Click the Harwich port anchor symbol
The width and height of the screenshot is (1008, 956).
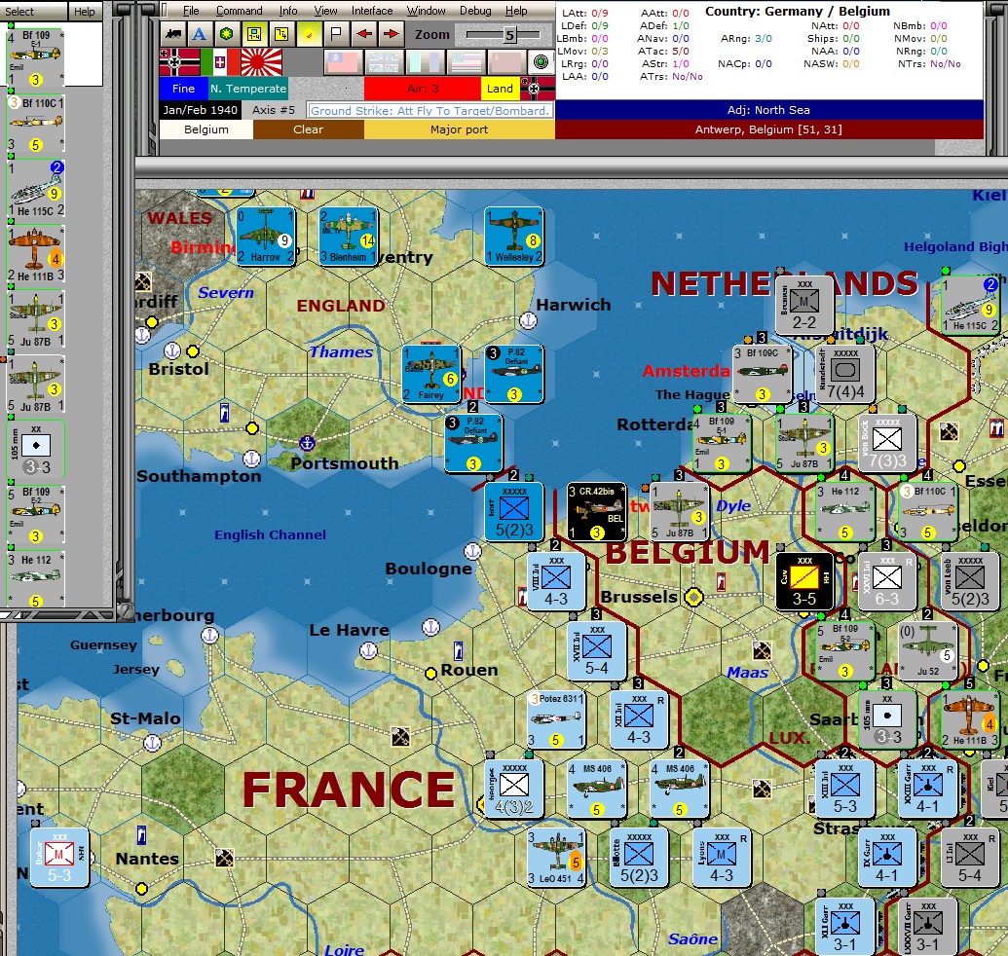528,320
